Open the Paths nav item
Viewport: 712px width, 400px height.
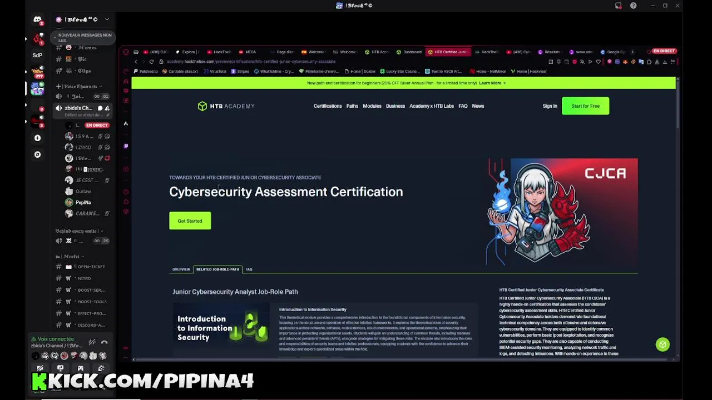tap(352, 106)
